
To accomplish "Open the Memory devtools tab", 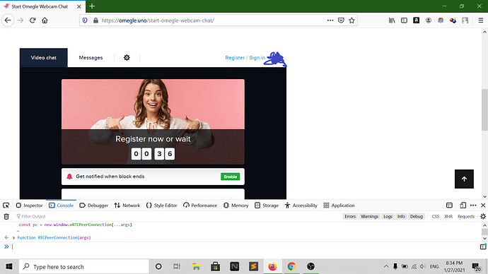I will pos(236,205).
